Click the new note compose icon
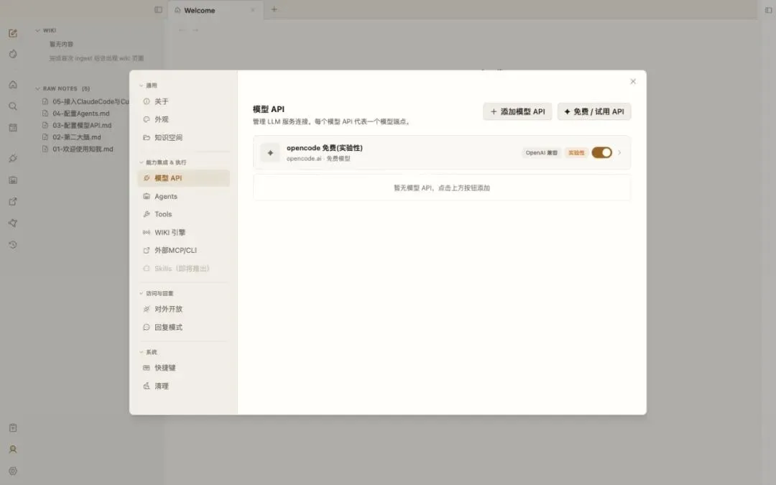The width and height of the screenshot is (776, 485). (13, 33)
